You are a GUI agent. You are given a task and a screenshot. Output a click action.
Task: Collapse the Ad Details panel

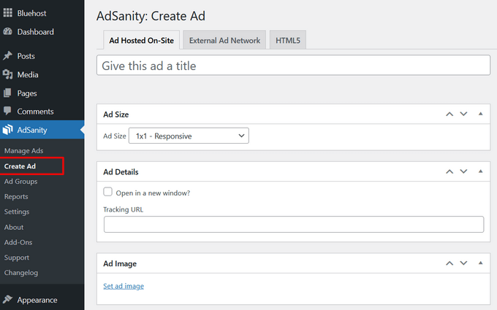[480, 171]
